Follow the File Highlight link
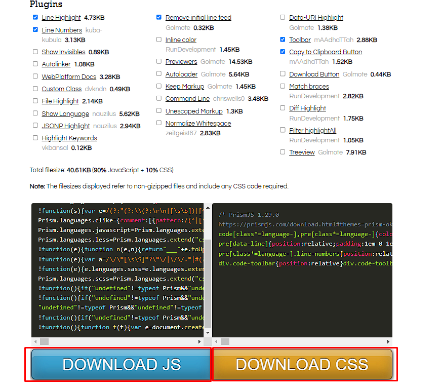The image size is (442, 389). [60, 101]
